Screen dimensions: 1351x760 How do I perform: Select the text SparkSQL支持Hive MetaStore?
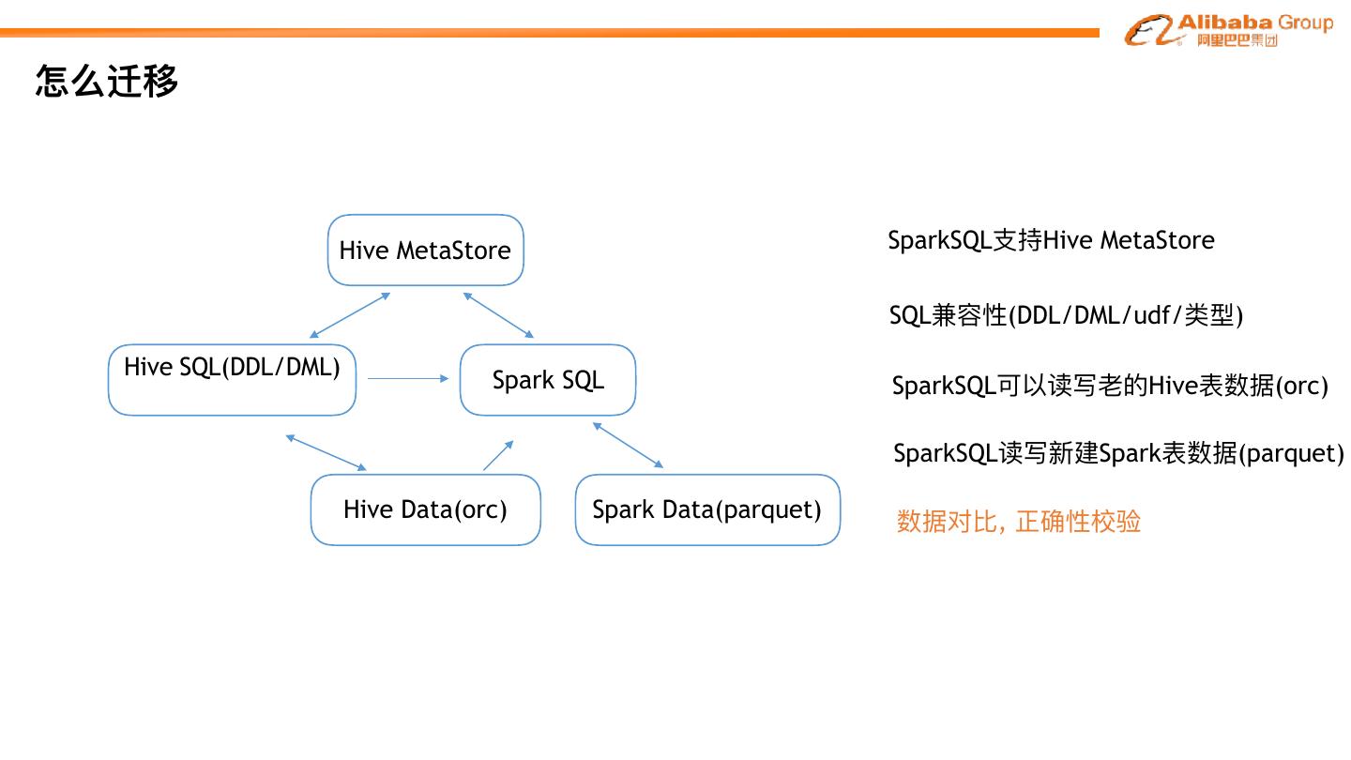[1051, 241]
